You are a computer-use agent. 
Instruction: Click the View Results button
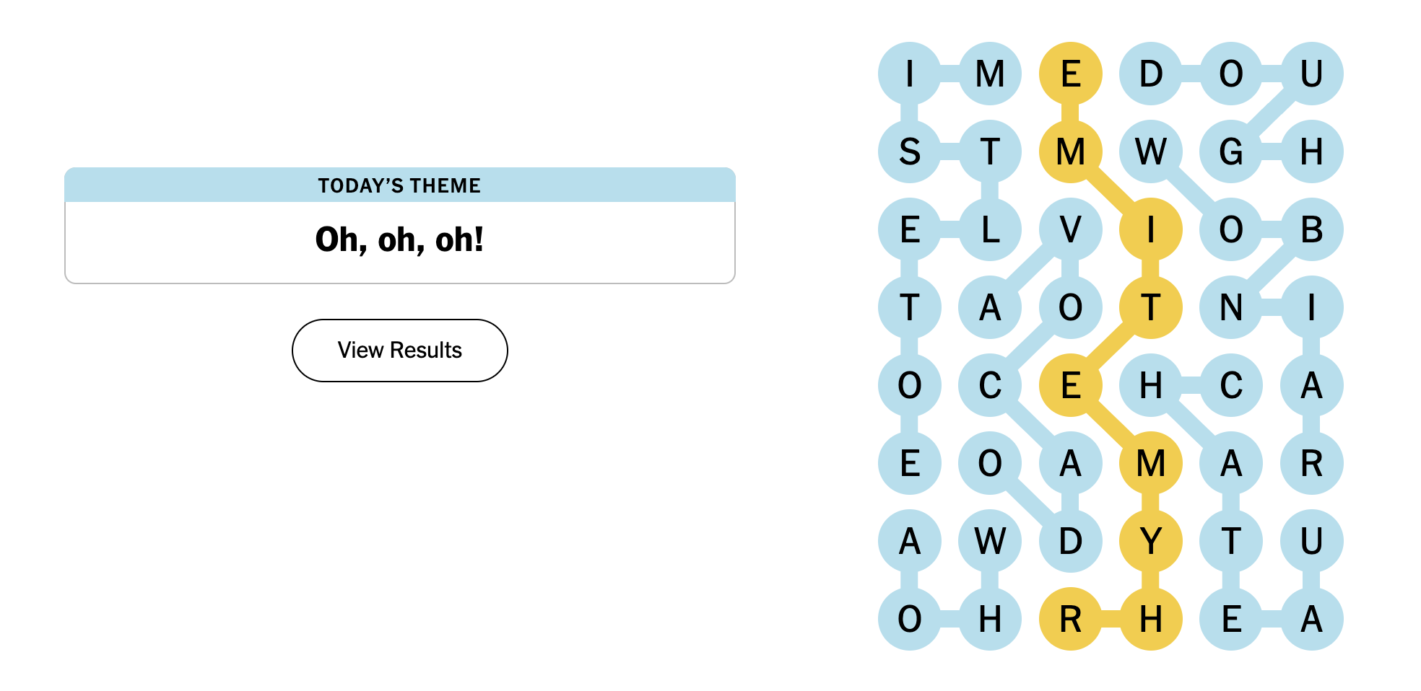coord(399,351)
